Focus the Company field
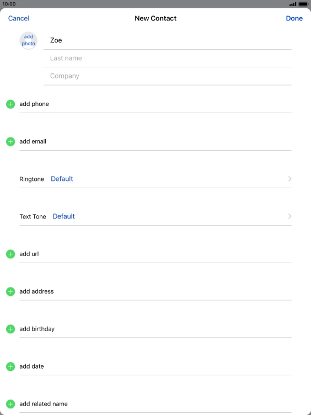 pos(168,76)
